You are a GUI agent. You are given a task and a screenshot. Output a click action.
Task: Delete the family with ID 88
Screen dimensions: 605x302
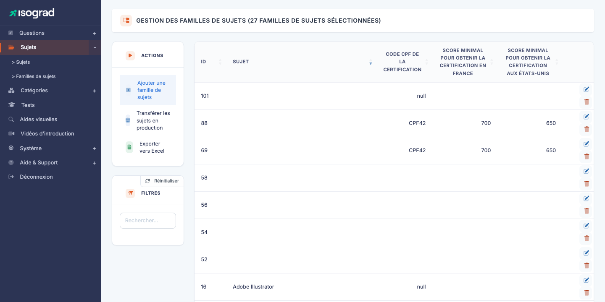click(x=587, y=129)
